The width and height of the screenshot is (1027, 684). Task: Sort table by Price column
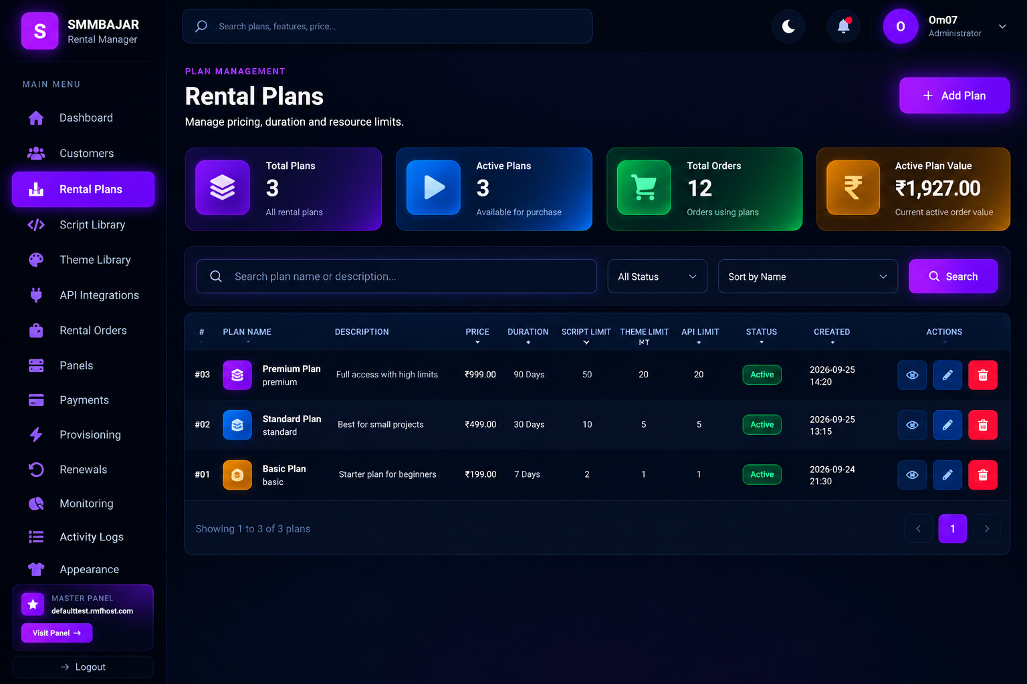point(477,335)
